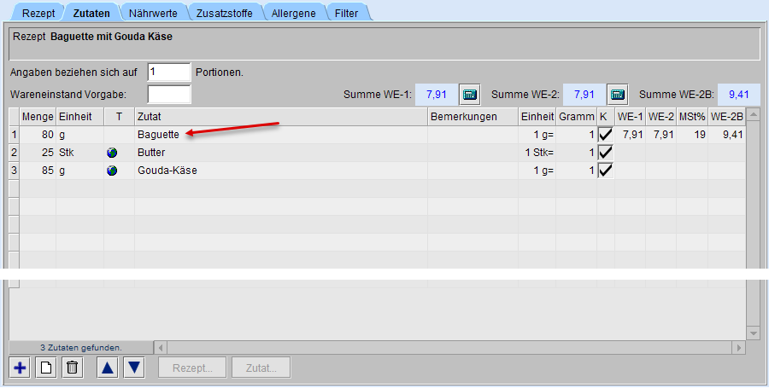Switch to the Rezept tab
The height and width of the screenshot is (388, 769).
(38, 13)
